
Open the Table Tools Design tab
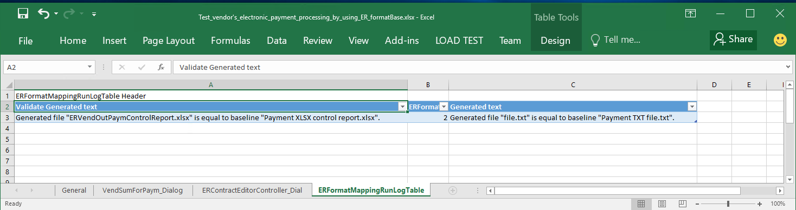click(555, 41)
